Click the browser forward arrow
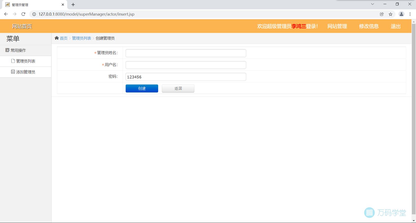Viewport: 416px width, 223px height. [x=15, y=14]
